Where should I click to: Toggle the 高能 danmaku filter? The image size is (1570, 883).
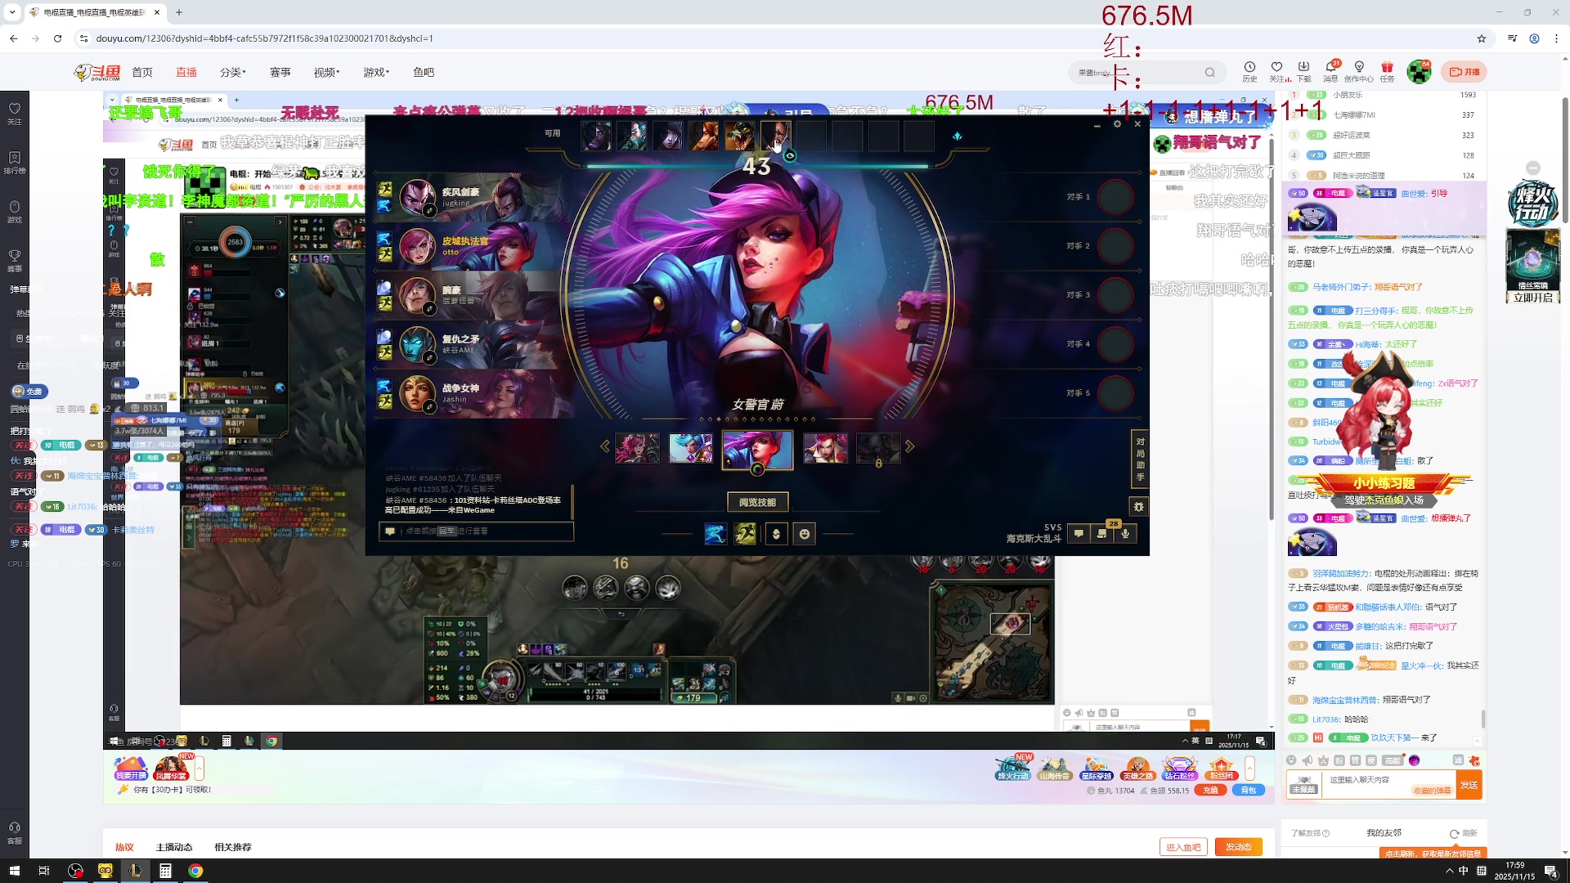1393,760
